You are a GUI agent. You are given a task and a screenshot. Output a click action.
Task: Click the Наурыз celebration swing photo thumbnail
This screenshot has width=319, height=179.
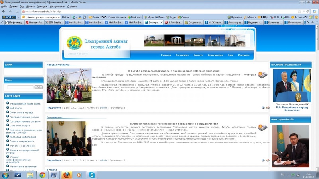pyautogui.click(x=69, y=86)
